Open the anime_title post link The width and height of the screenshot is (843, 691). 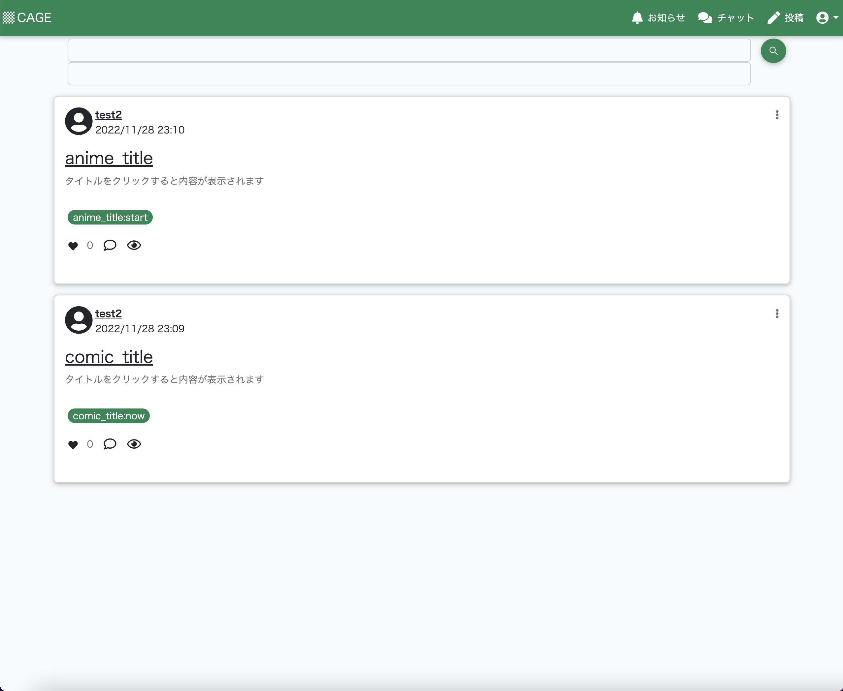point(109,158)
